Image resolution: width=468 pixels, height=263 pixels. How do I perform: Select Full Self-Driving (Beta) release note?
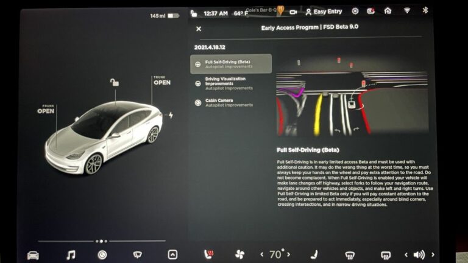point(231,64)
